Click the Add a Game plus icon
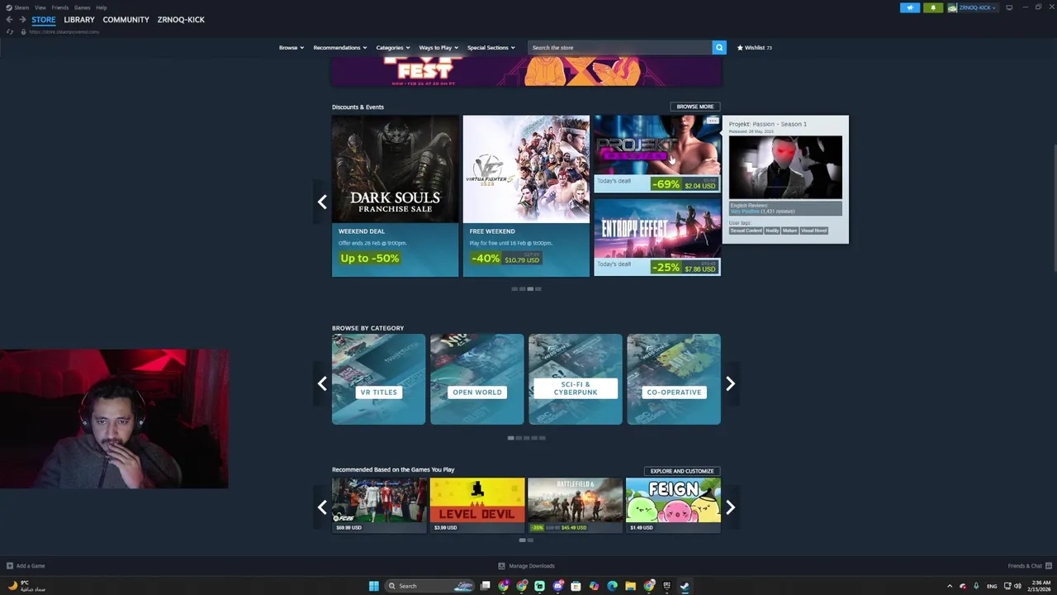 coord(9,566)
